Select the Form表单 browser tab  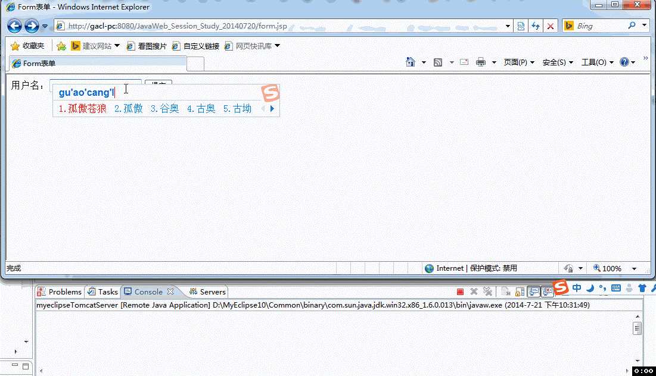coord(98,63)
